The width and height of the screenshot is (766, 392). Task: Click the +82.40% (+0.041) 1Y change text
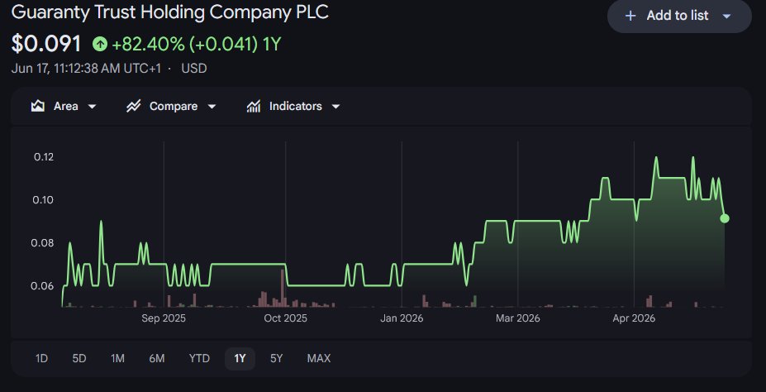coord(197,45)
